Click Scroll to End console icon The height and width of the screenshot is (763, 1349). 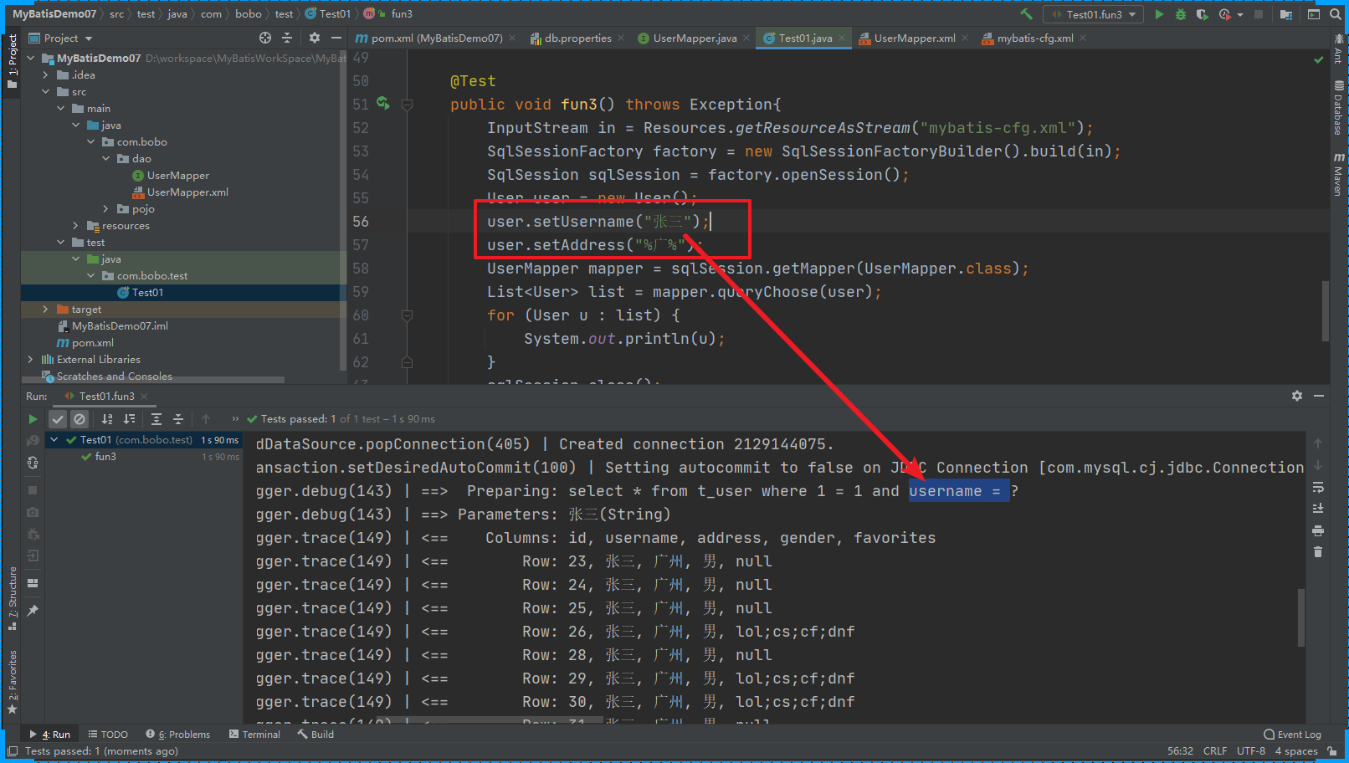1318,509
